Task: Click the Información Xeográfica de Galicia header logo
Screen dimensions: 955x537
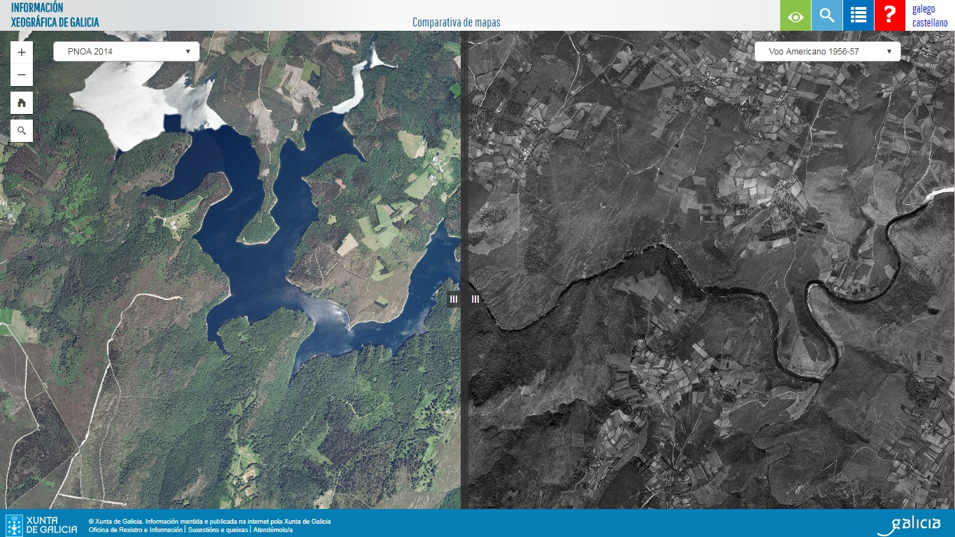Action: [x=55, y=15]
